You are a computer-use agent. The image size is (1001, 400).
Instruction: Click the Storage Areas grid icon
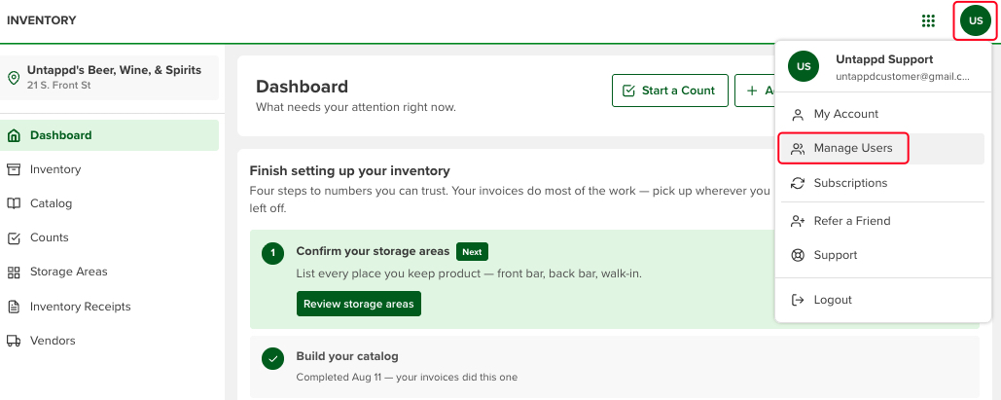click(14, 273)
